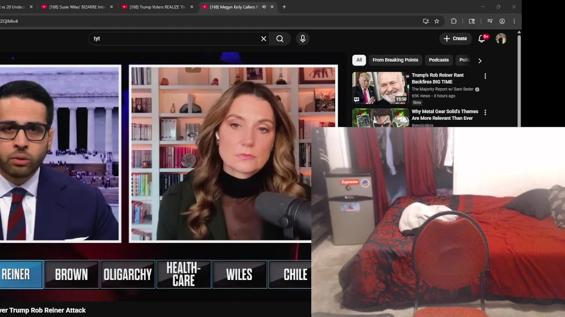Open the YouTube account avatar menu
The width and height of the screenshot is (565, 317).
pos(501,39)
